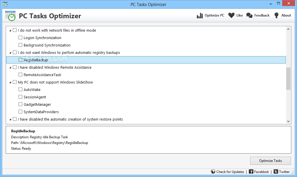297x177 pixels.
Task: Collapse the system restore points group
Action: click(x=10, y=119)
